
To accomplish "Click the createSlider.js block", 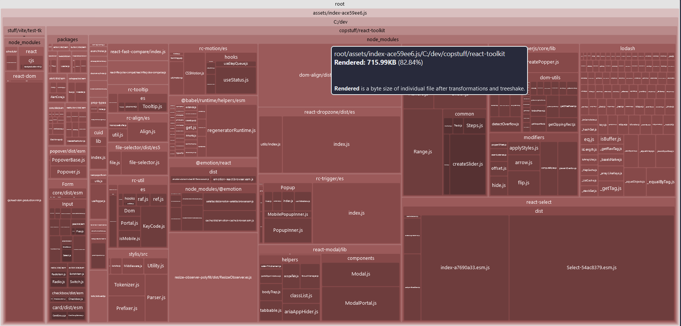I will click(x=468, y=164).
